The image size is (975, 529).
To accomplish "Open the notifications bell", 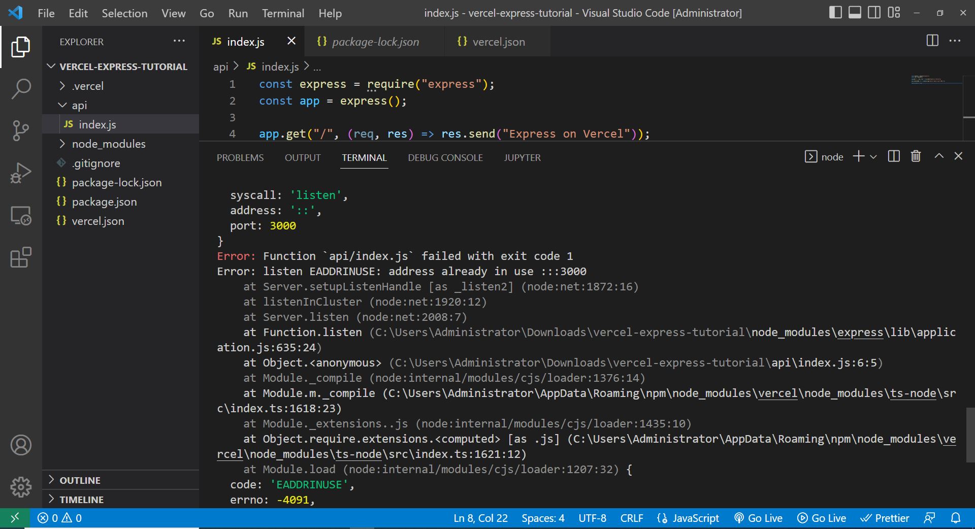I will tap(956, 518).
